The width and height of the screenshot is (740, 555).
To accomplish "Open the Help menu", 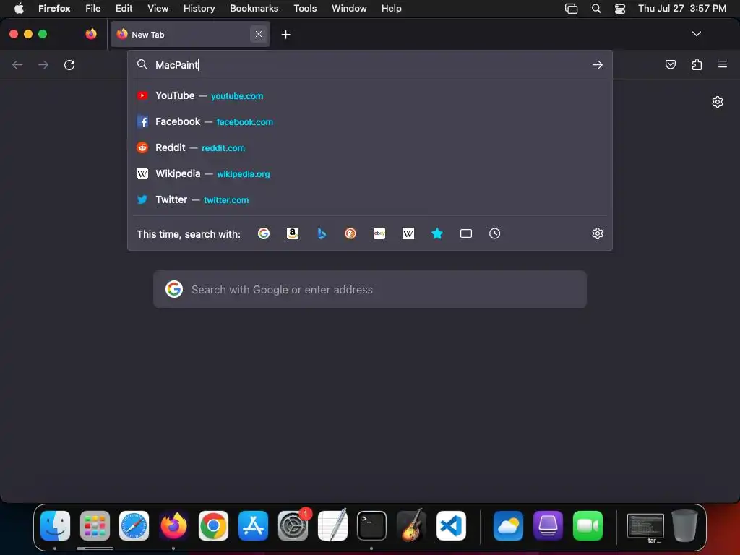I will [391, 8].
